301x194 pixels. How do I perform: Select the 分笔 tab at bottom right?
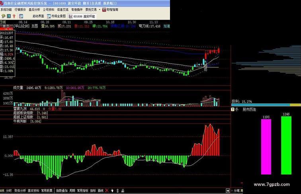pyautogui.click(x=236, y=190)
